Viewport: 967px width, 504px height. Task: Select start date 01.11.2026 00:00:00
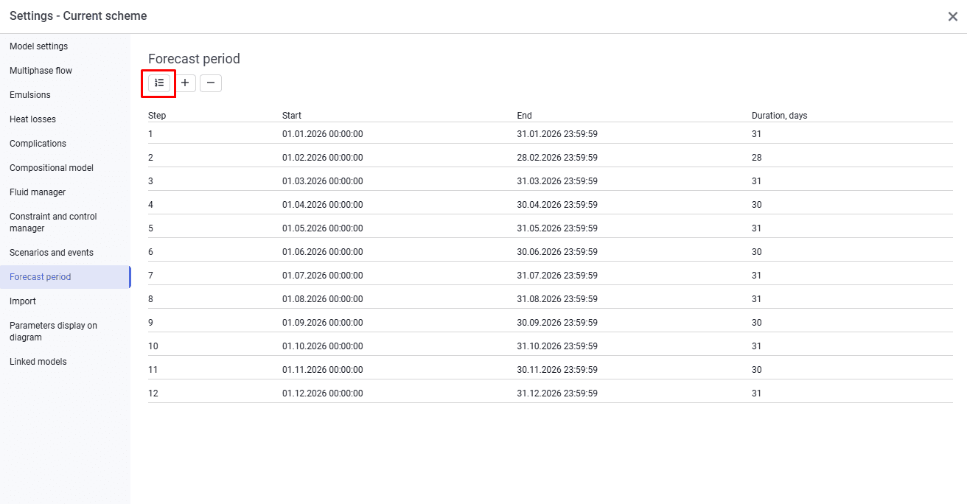(323, 370)
